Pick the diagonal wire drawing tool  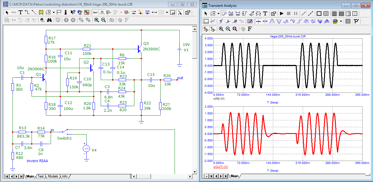[x=34, y=12]
